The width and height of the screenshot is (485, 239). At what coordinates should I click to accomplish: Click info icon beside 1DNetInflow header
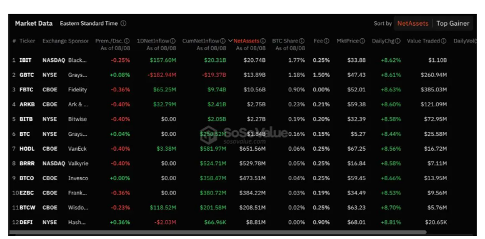click(173, 41)
